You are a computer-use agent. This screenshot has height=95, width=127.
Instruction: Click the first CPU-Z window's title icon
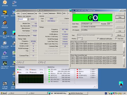point(17,11)
